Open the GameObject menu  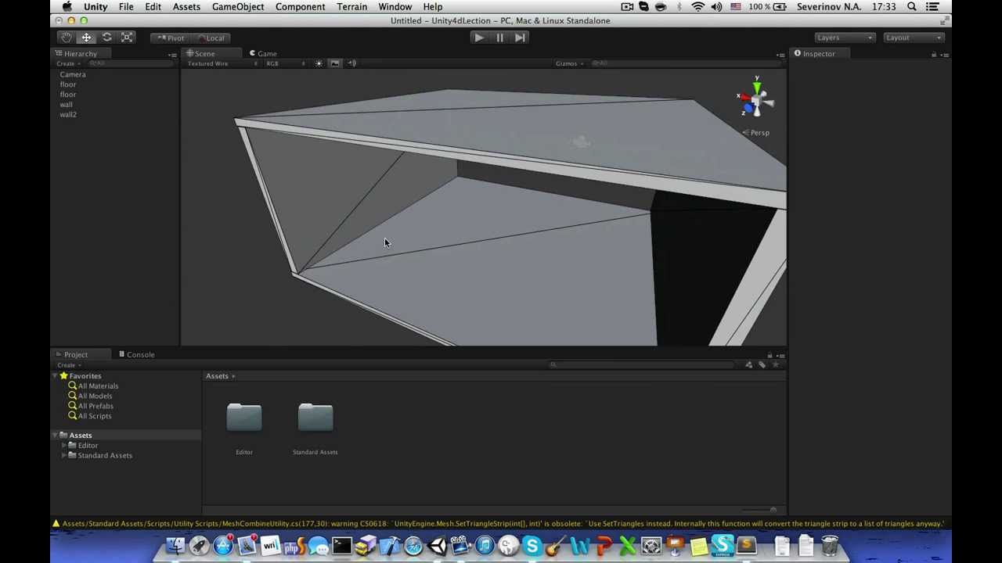(x=238, y=7)
